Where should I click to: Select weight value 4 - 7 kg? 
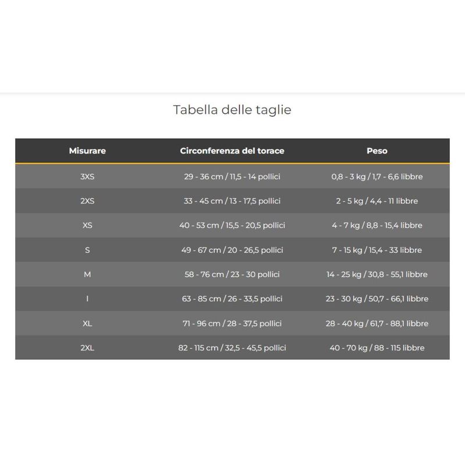(377, 226)
